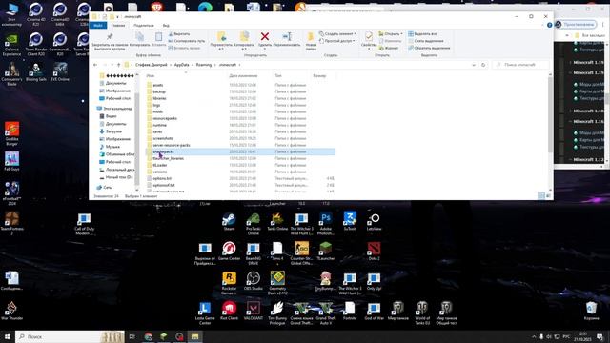The height and width of the screenshot is (343, 610).
Task: Click the OBS Studio desktop shortcut
Action: pos(254,281)
